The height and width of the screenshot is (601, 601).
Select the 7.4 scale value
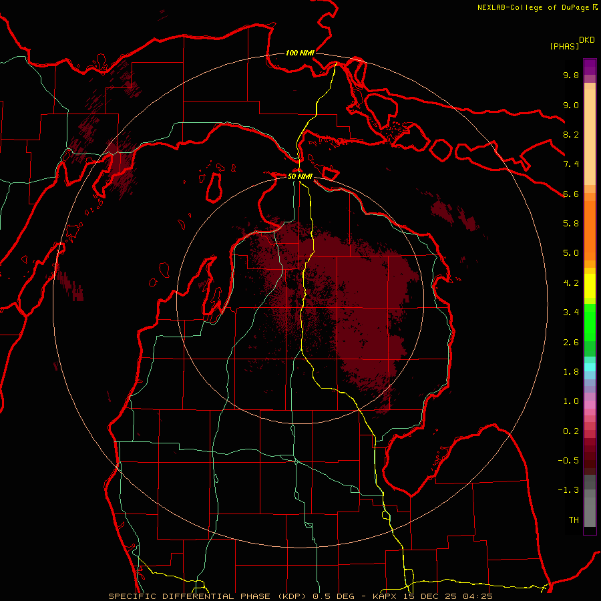[571, 164]
